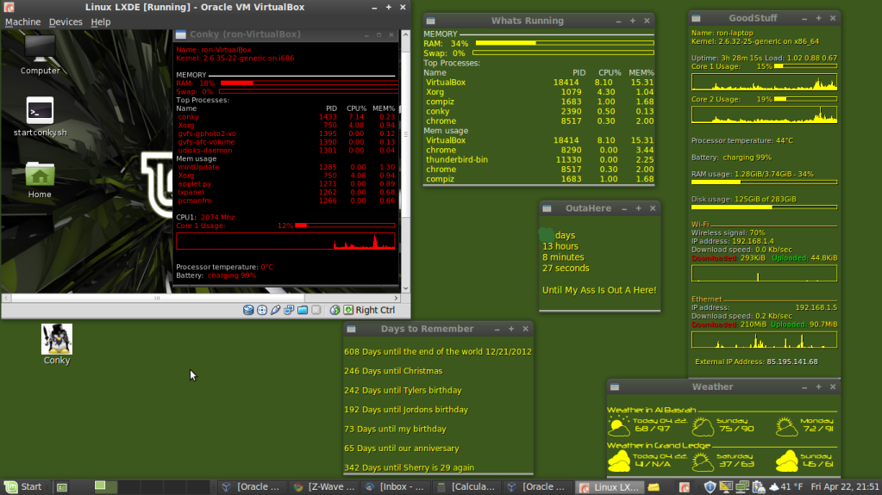
Task: Click the thunderbird-bin row in Whats Running
Action: pos(539,160)
